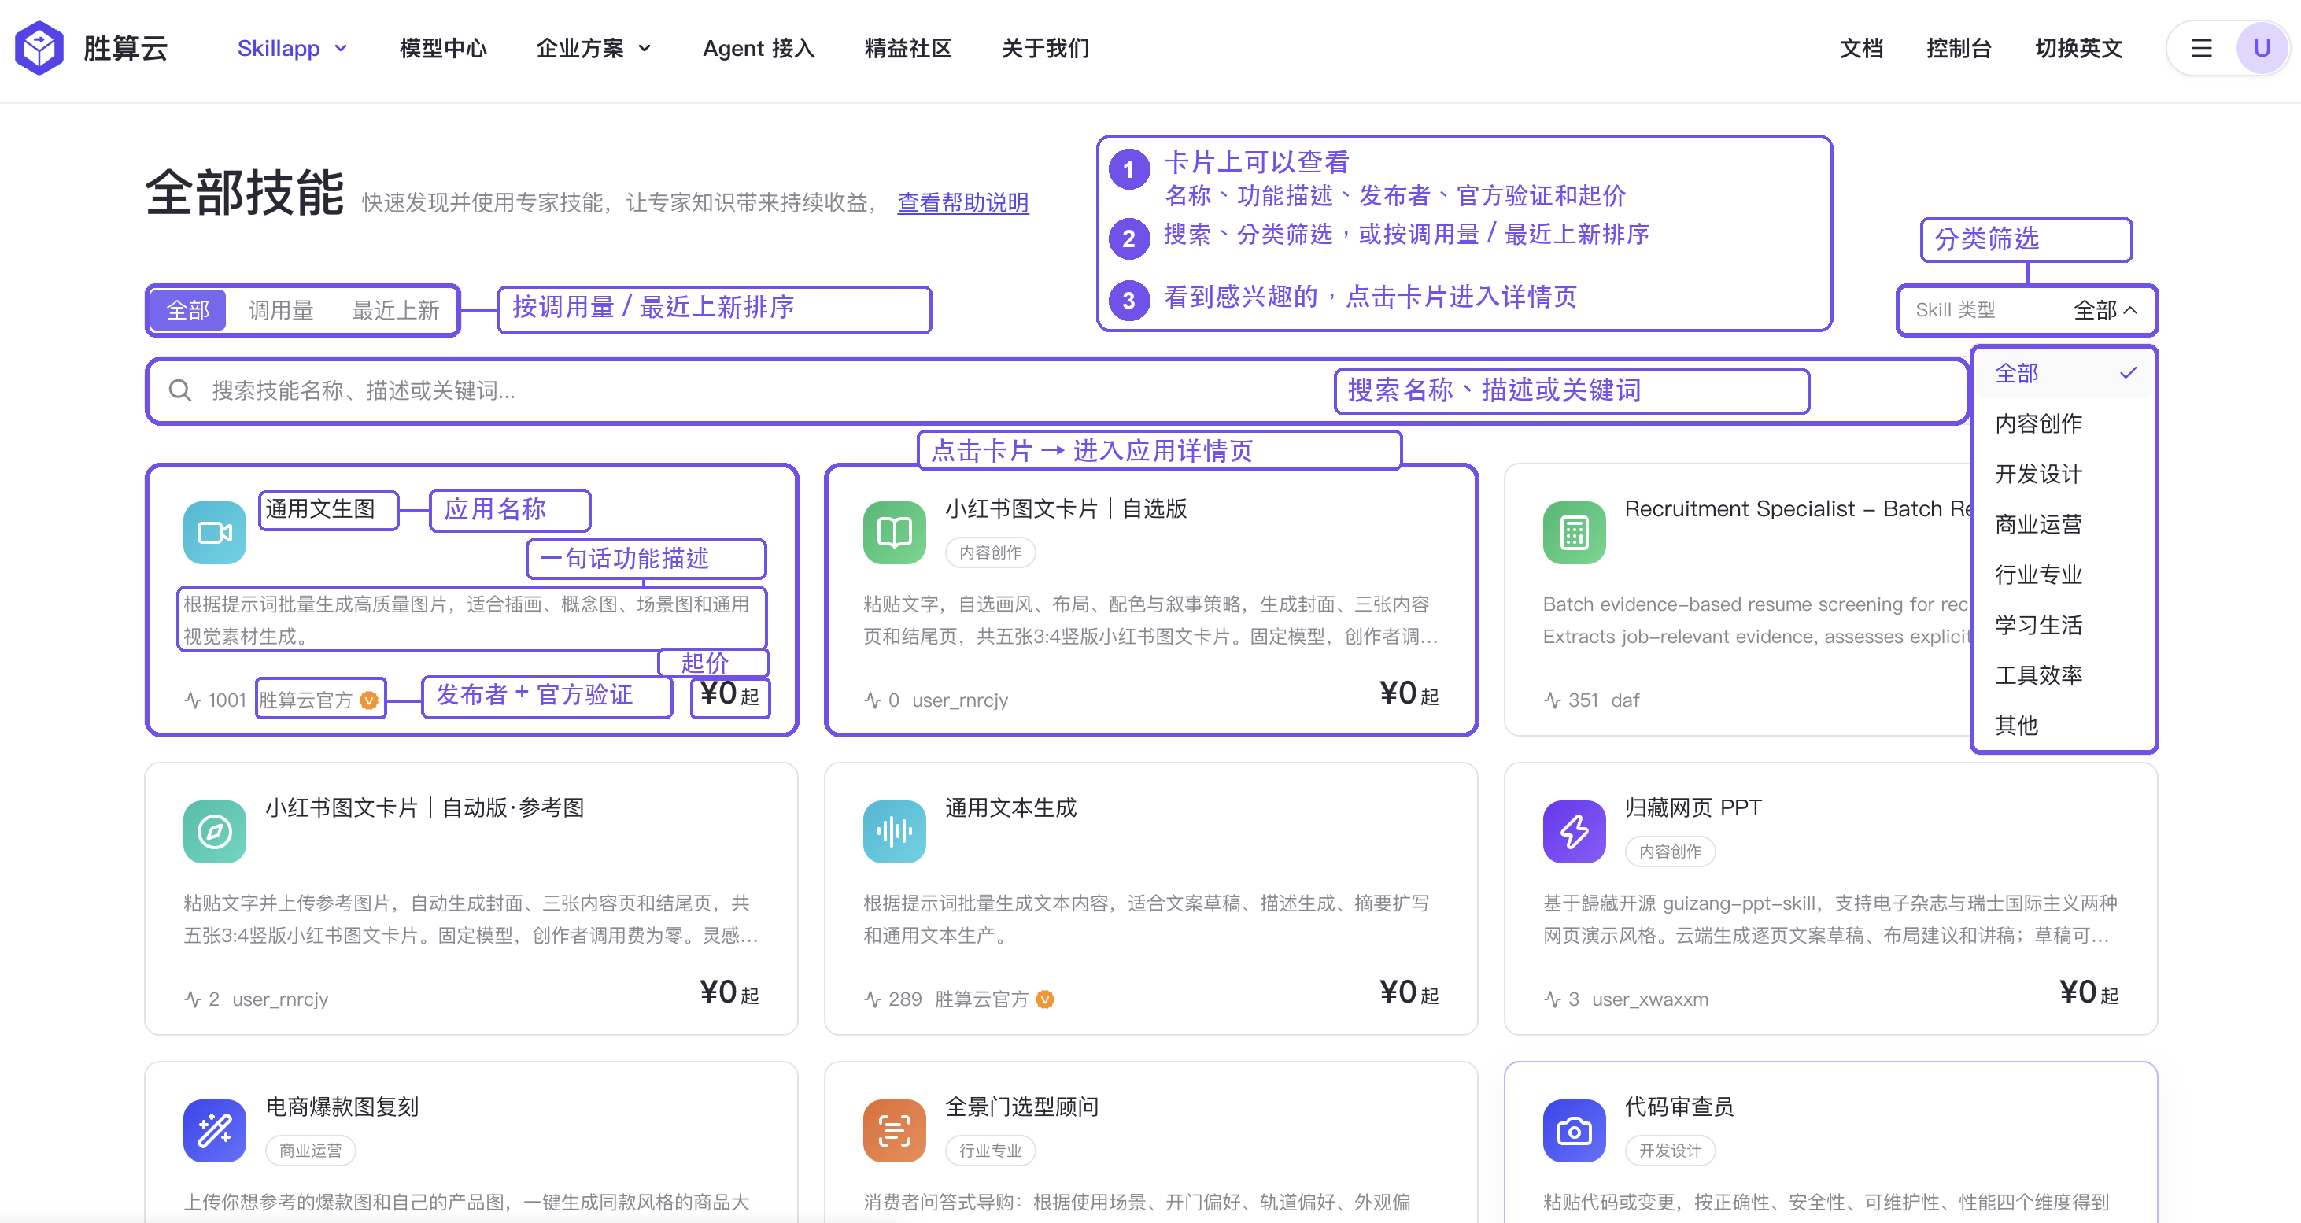Click the ¥0 起 price on 通用文本生成

click(1409, 992)
